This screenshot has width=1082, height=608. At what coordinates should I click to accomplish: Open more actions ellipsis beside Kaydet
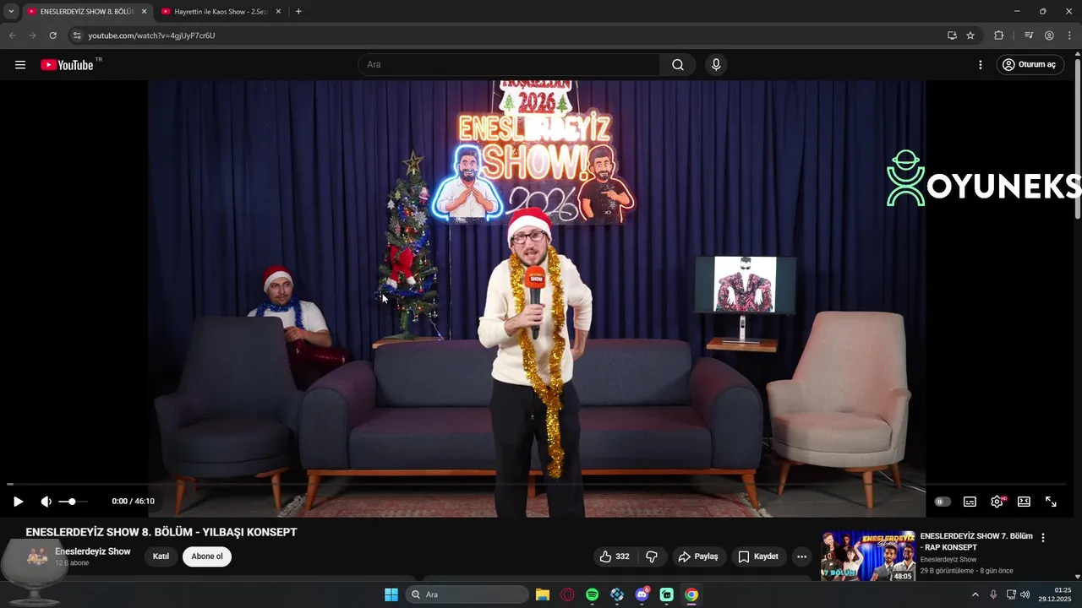(801, 556)
